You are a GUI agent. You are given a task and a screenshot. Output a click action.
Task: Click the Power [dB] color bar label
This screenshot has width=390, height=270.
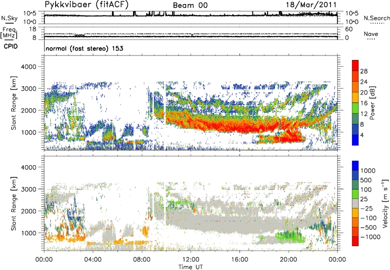(372, 103)
